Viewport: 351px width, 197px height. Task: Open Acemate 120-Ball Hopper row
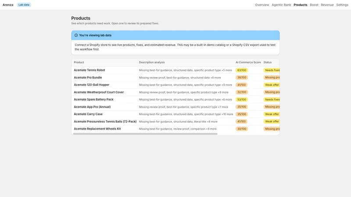tap(92, 85)
